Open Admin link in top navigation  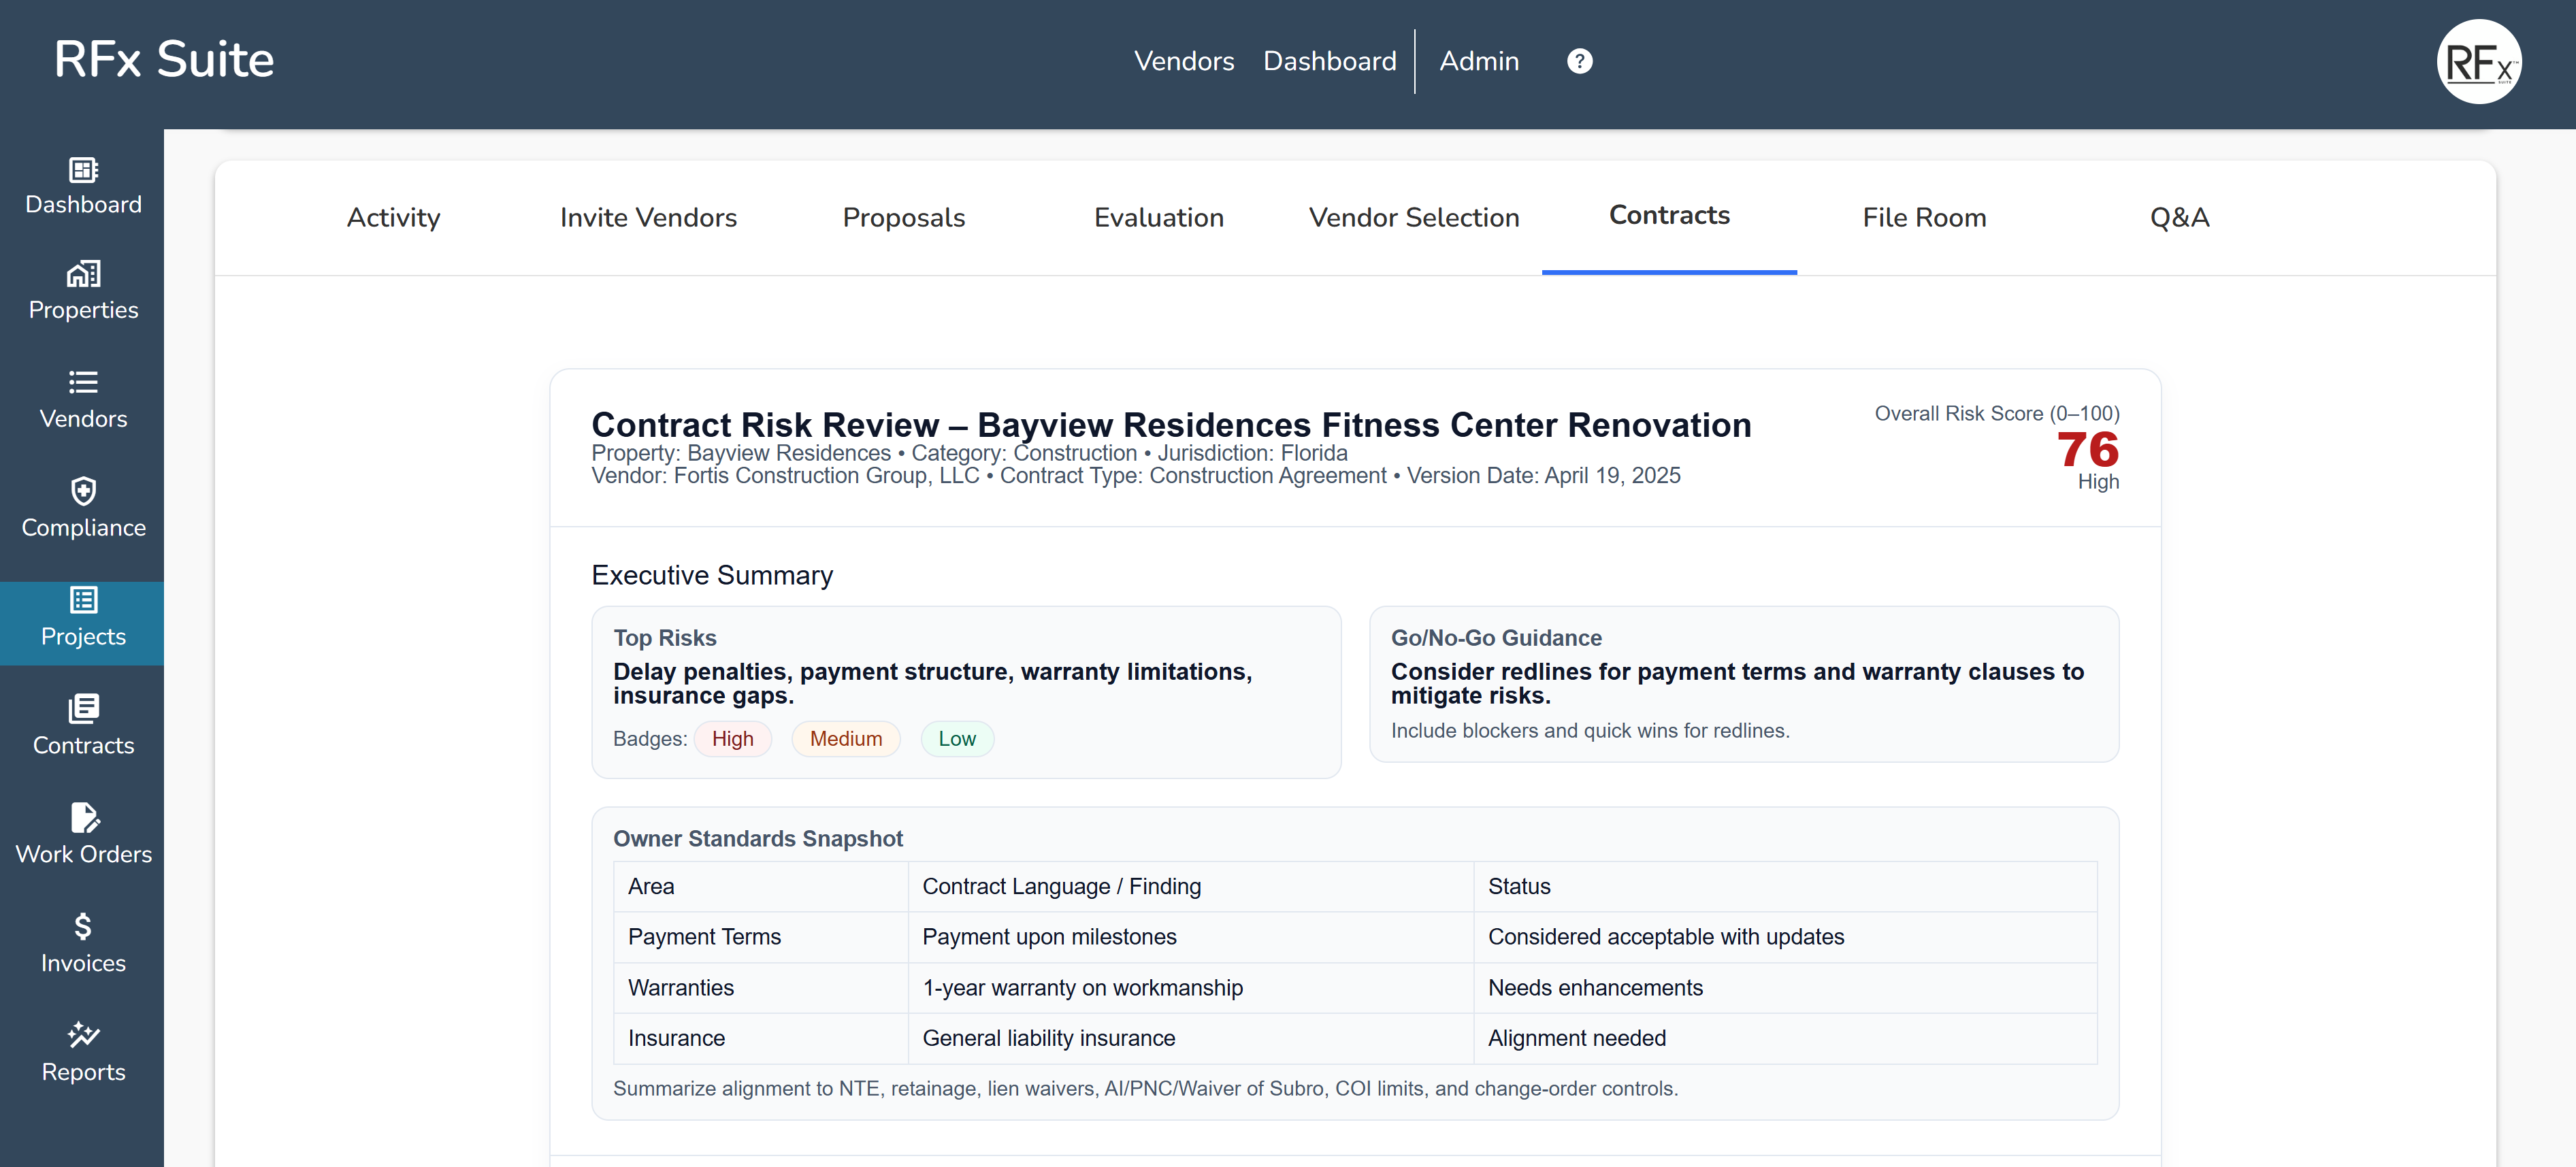pyautogui.click(x=1479, y=61)
